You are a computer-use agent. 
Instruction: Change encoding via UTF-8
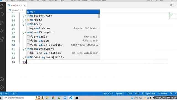130,94
